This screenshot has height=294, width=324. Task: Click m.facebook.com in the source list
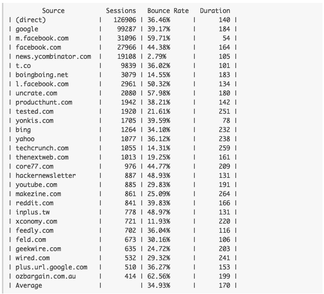pos(42,38)
